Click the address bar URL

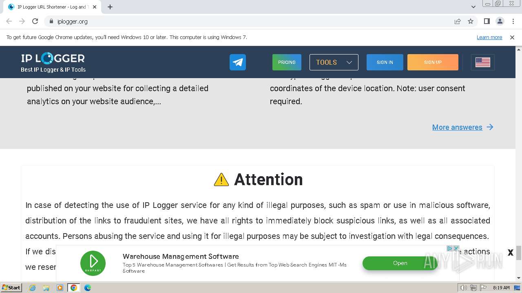click(x=73, y=22)
